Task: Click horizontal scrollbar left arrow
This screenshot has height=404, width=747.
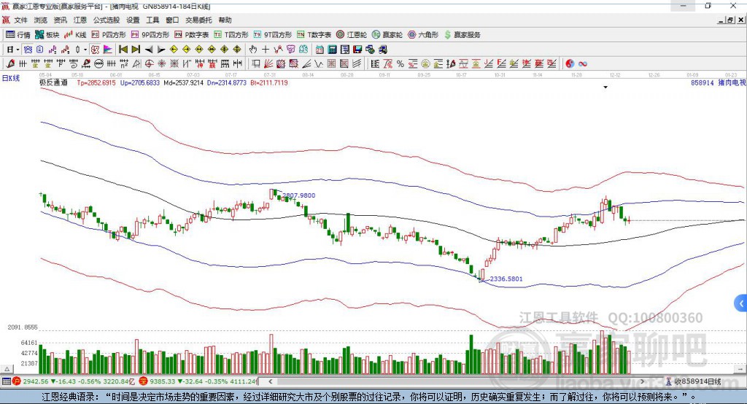Action: [x=270, y=381]
